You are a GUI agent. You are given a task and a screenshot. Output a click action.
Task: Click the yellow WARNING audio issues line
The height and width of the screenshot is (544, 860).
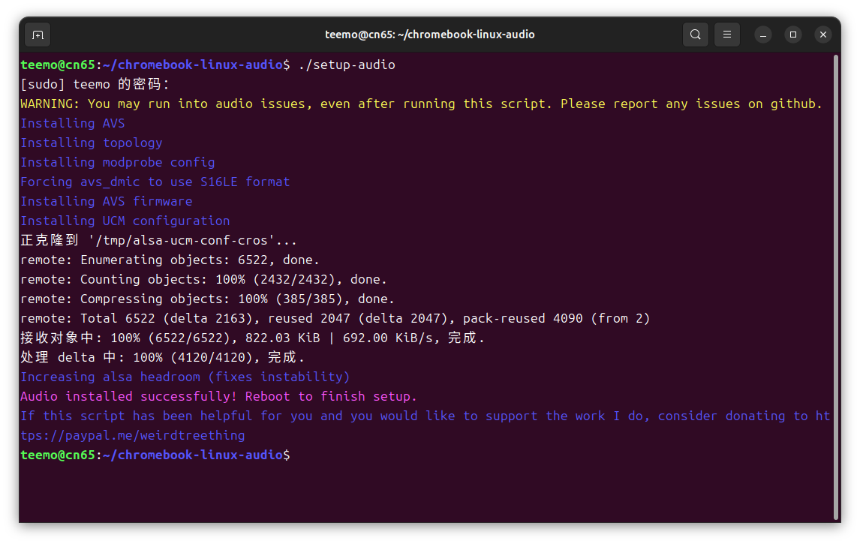421,104
